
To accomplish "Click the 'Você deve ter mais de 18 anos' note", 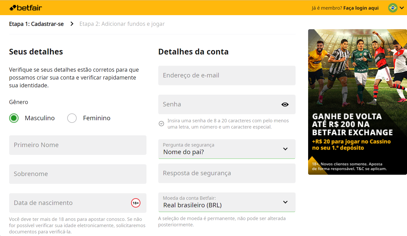I will [x=77, y=225].
